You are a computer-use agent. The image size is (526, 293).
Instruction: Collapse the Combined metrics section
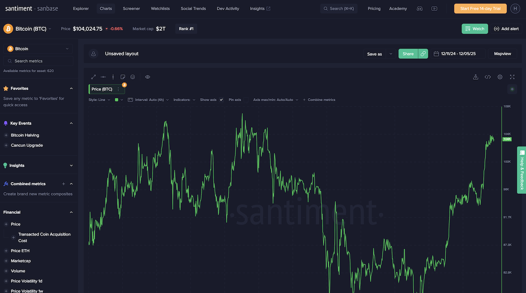(x=71, y=184)
